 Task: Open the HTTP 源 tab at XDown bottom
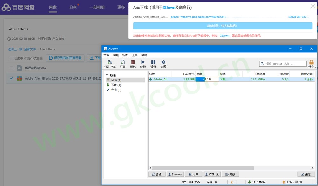(x=212, y=174)
